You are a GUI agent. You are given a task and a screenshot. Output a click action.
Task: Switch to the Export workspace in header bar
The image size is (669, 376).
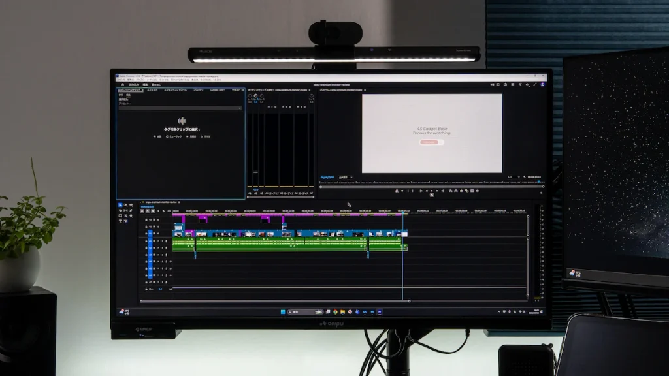[156, 84]
